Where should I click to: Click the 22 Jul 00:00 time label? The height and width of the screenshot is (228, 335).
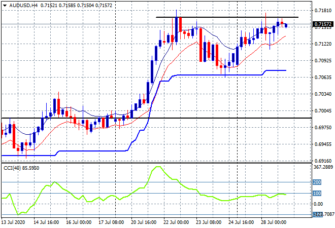coord(176,222)
